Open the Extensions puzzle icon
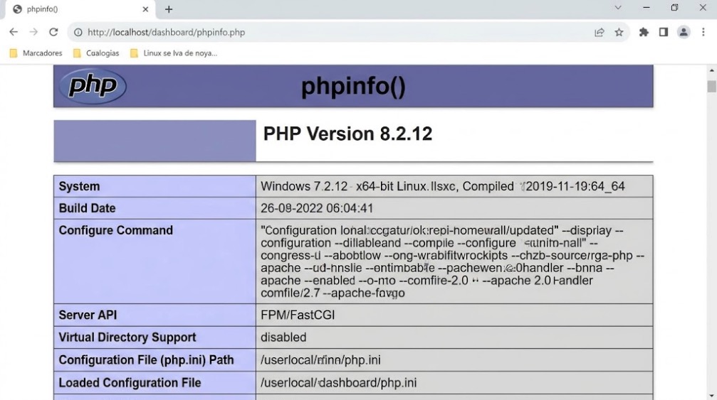 [644, 33]
